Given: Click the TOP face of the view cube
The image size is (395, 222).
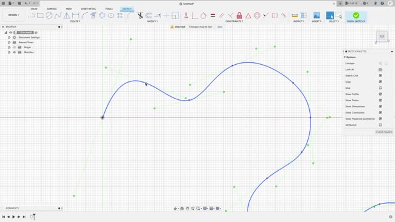Looking at the screenshot, I should click(x=382, y=37).
